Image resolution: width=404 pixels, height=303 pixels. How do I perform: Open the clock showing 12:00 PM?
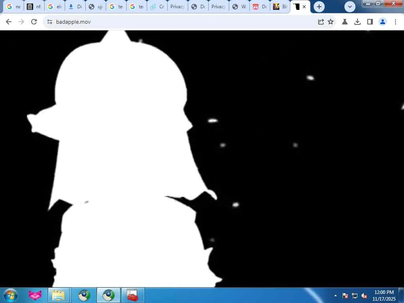tap(384, 296)
